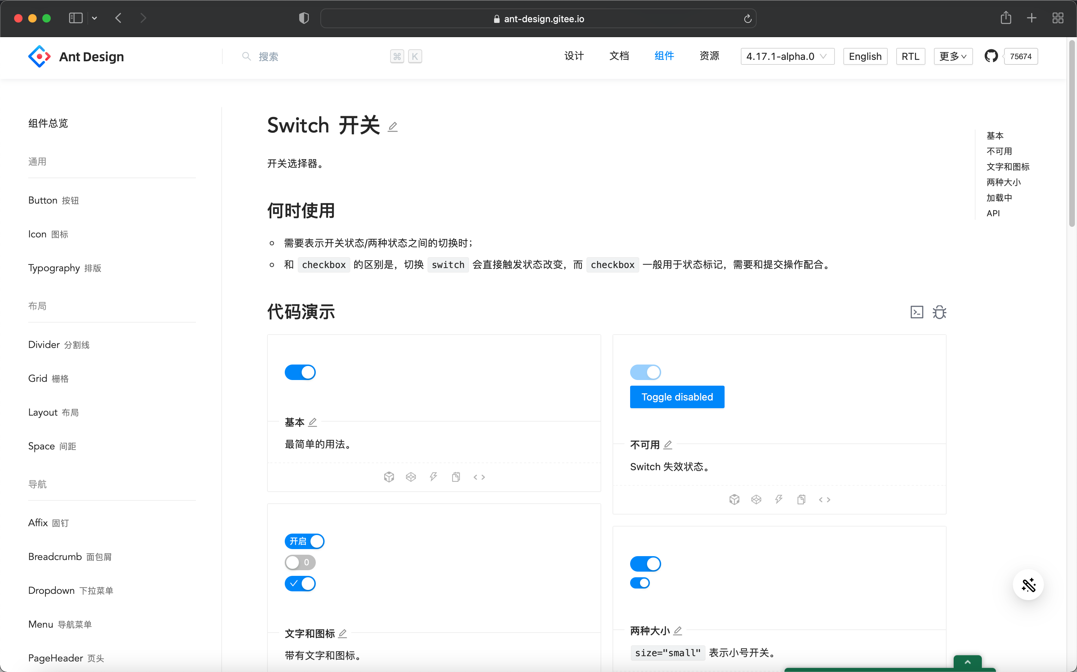Open the 4.17.1-alpha.0 version dropdown

[x=788, y=56]
